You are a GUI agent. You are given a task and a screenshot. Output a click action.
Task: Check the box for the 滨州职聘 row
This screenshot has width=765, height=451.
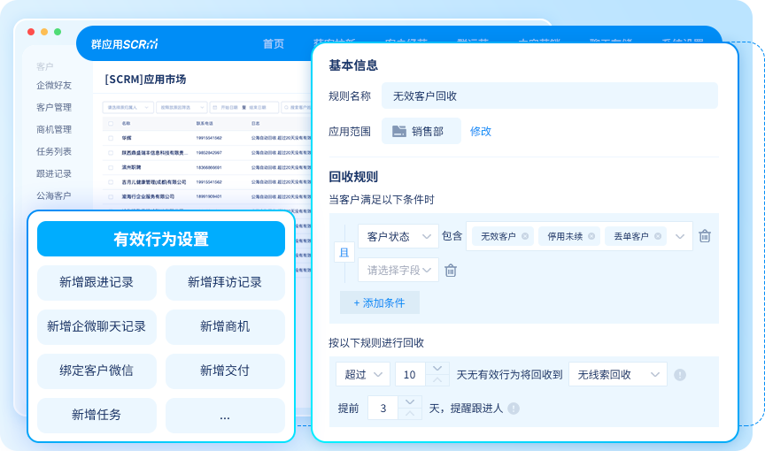pos(111,167)
